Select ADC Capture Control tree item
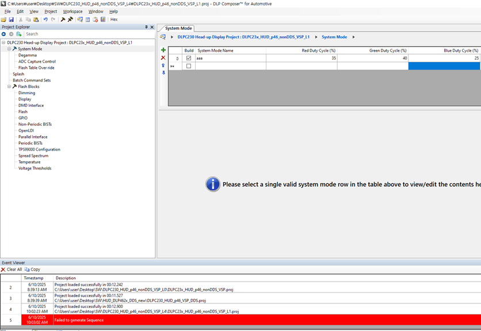This screenshot has width=481, height=331. point(37,61)
